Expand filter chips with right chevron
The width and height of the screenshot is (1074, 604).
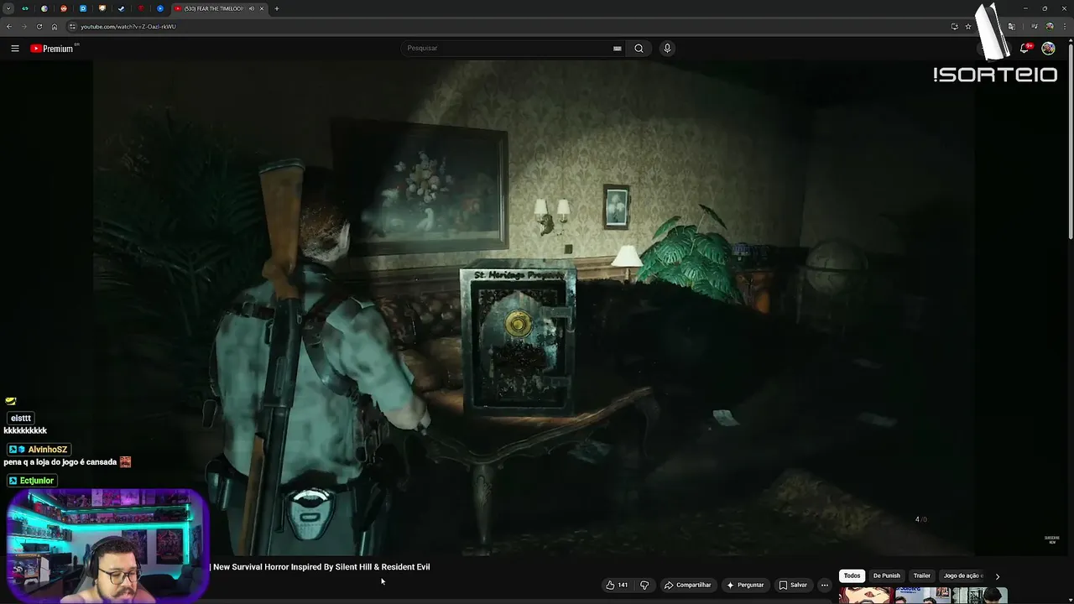tap(997, 576)
